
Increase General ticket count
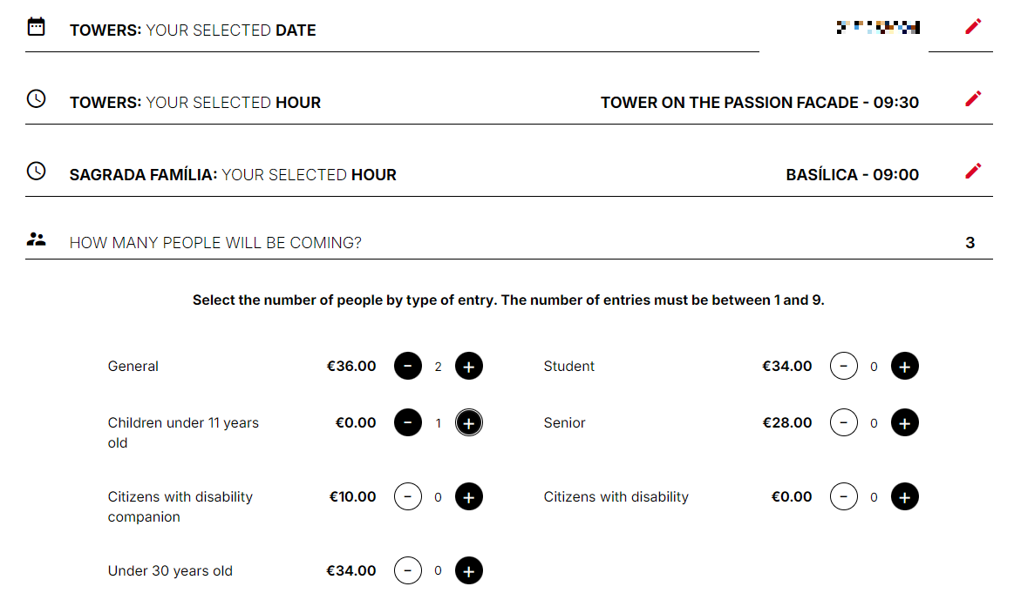click(468, 367)
